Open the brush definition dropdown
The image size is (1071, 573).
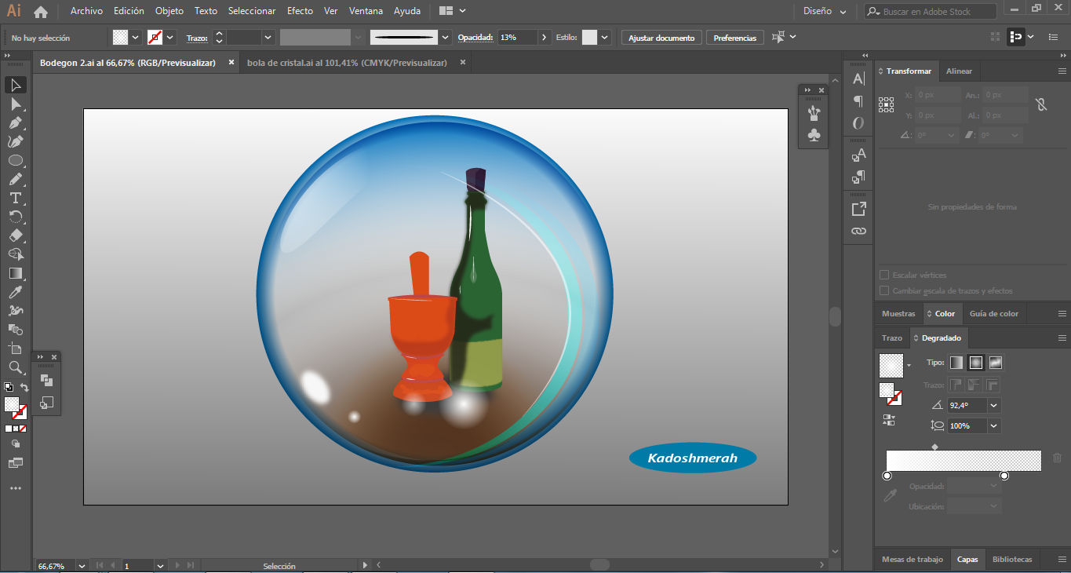[446, 38]
